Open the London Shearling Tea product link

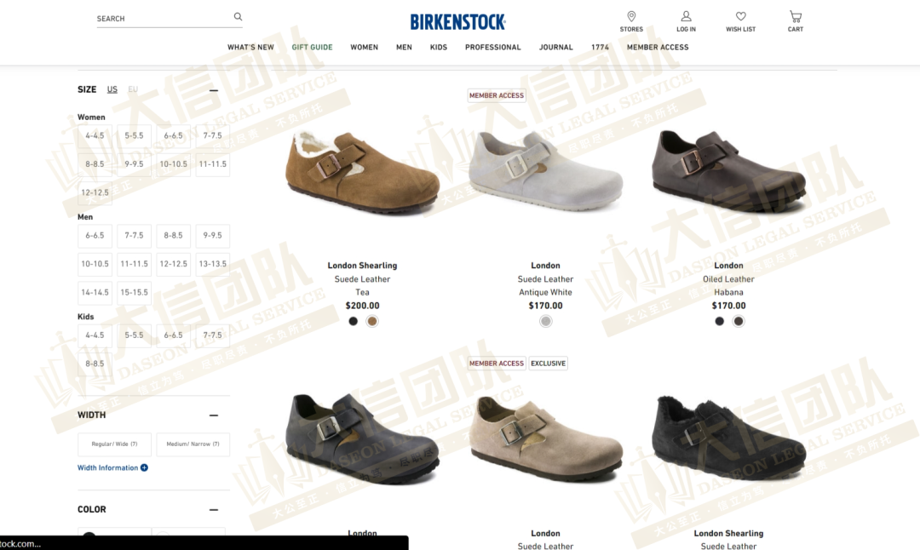tap(362, 266)
